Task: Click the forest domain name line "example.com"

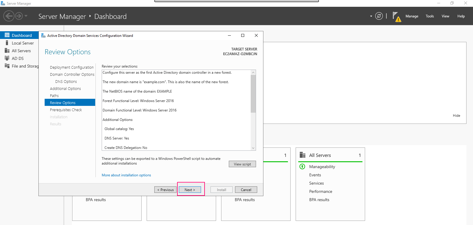Action: coord(166,82)
